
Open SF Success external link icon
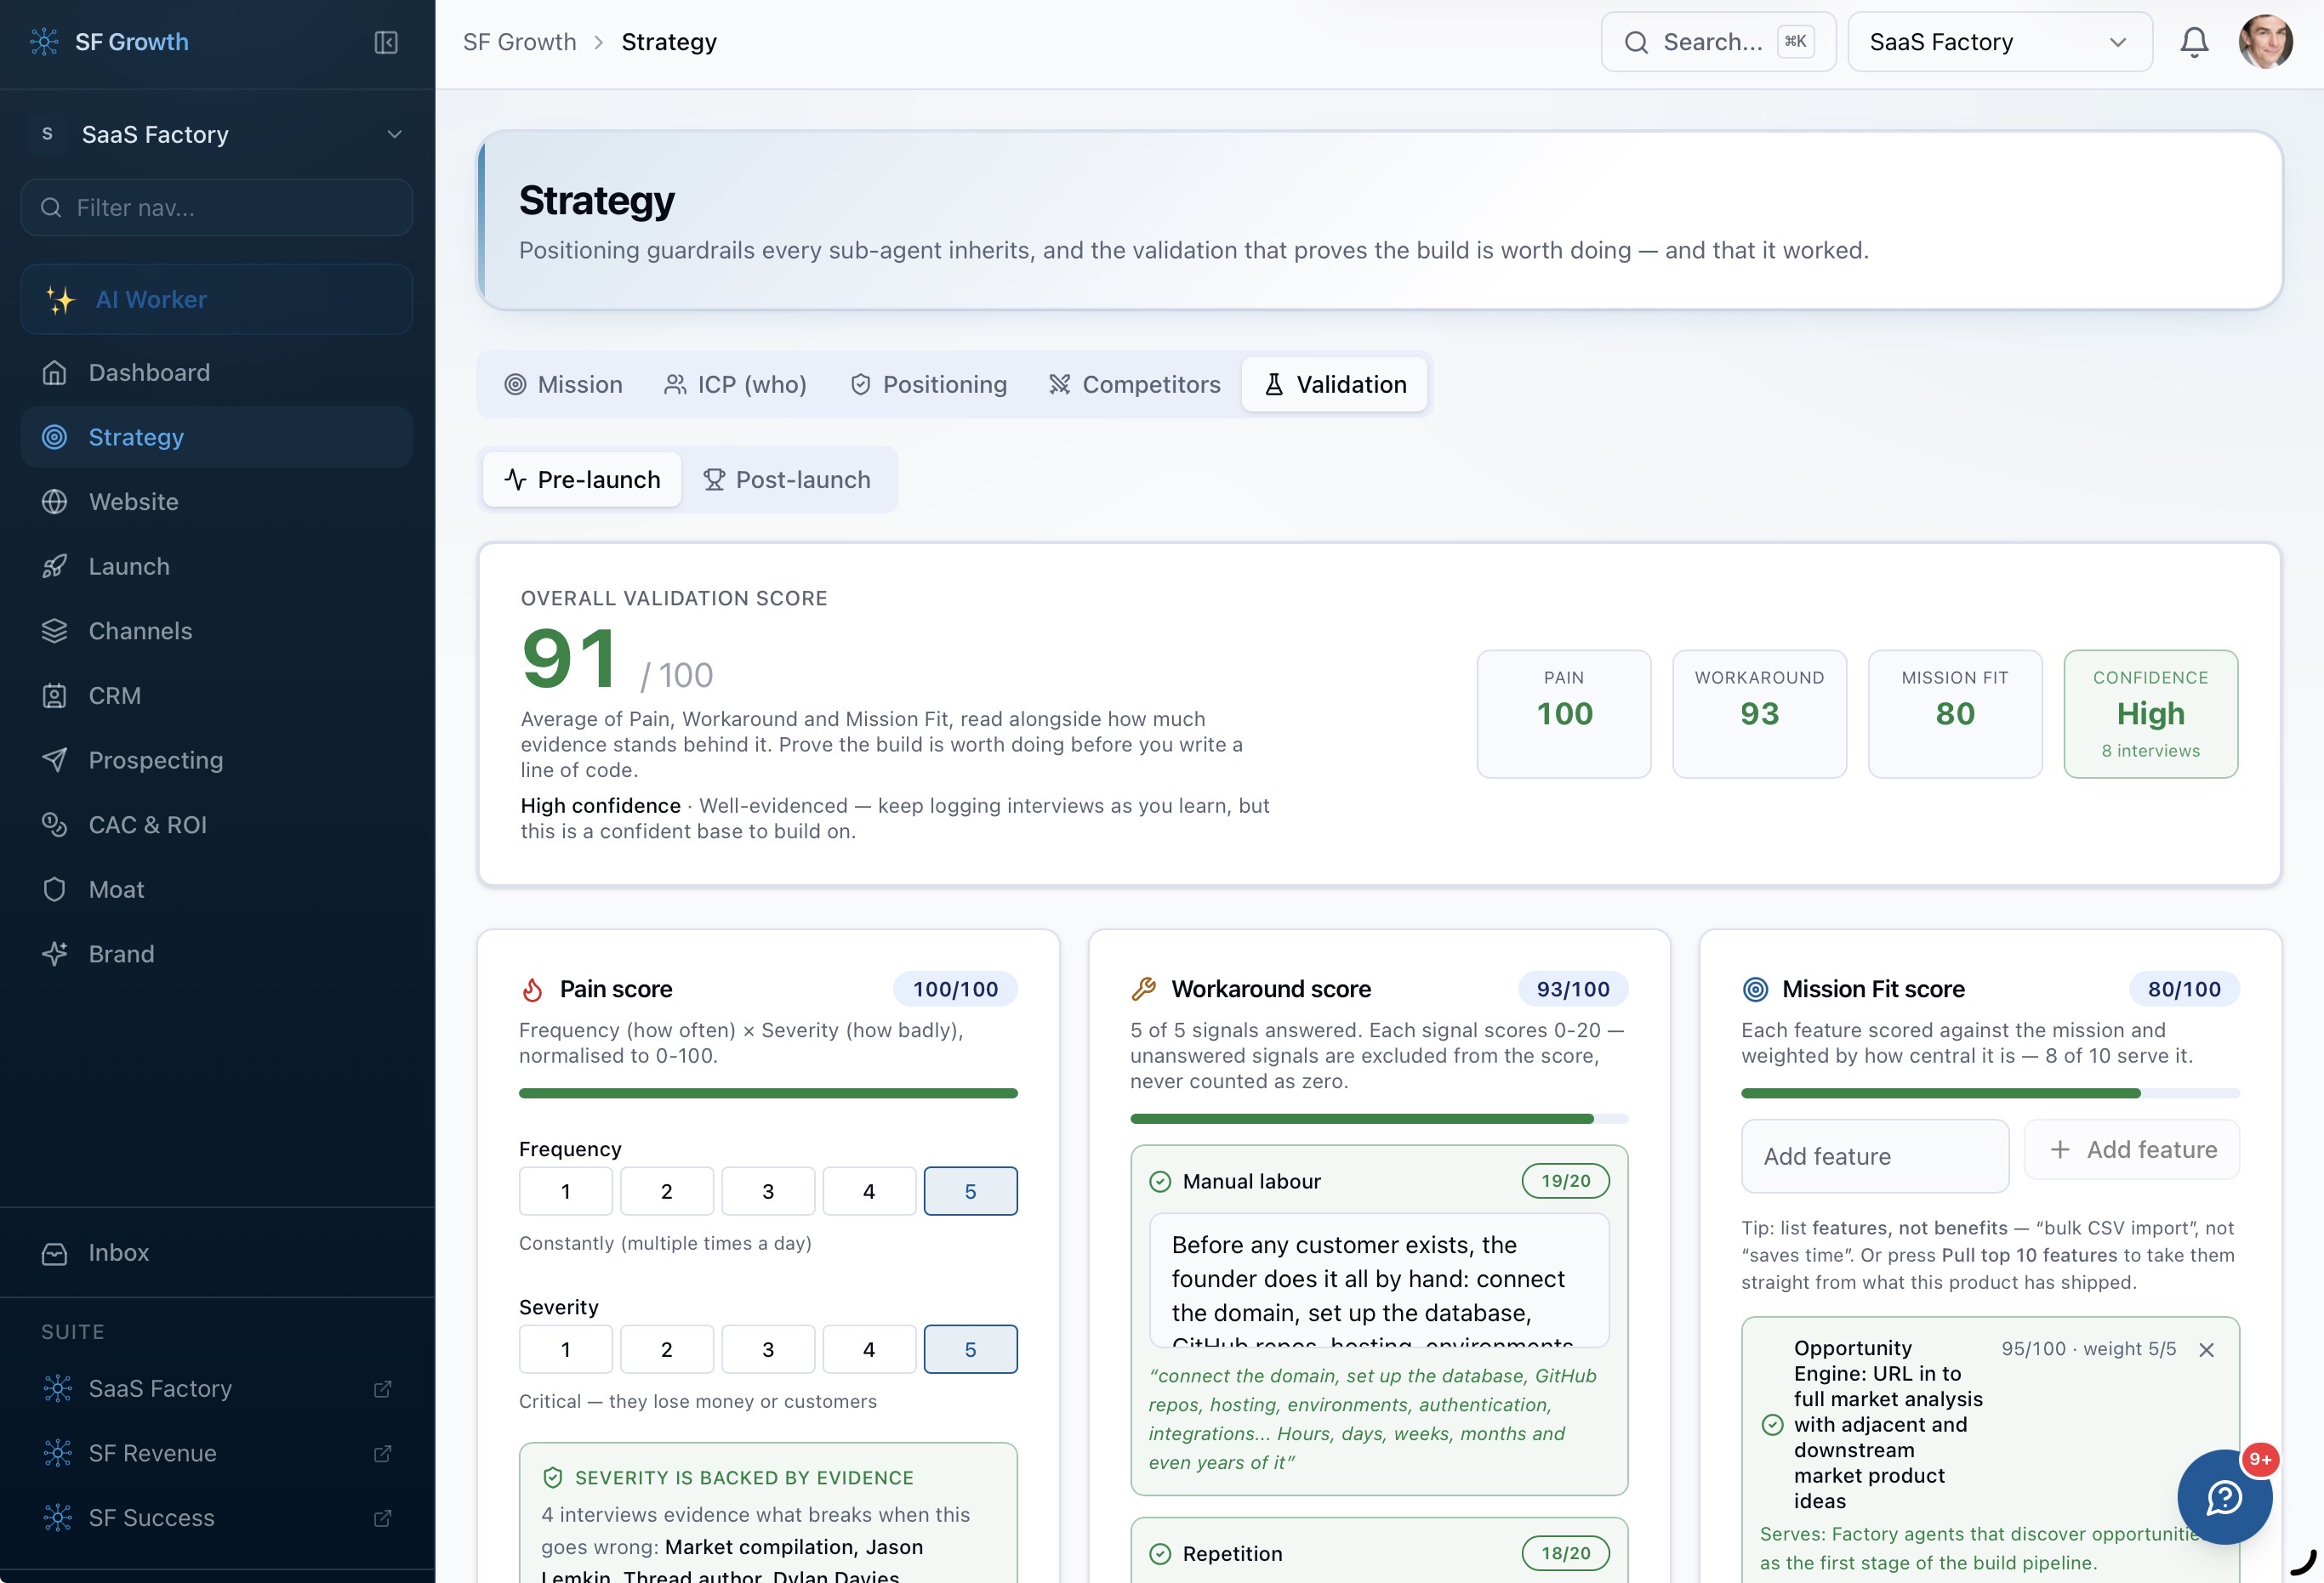pos(382,1518)
